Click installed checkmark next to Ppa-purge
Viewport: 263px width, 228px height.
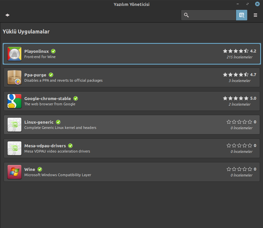click(51, 75)
